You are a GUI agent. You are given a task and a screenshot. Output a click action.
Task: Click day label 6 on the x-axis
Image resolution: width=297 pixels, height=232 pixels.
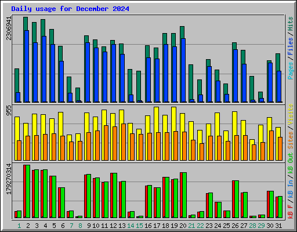[x=63, y=226]
